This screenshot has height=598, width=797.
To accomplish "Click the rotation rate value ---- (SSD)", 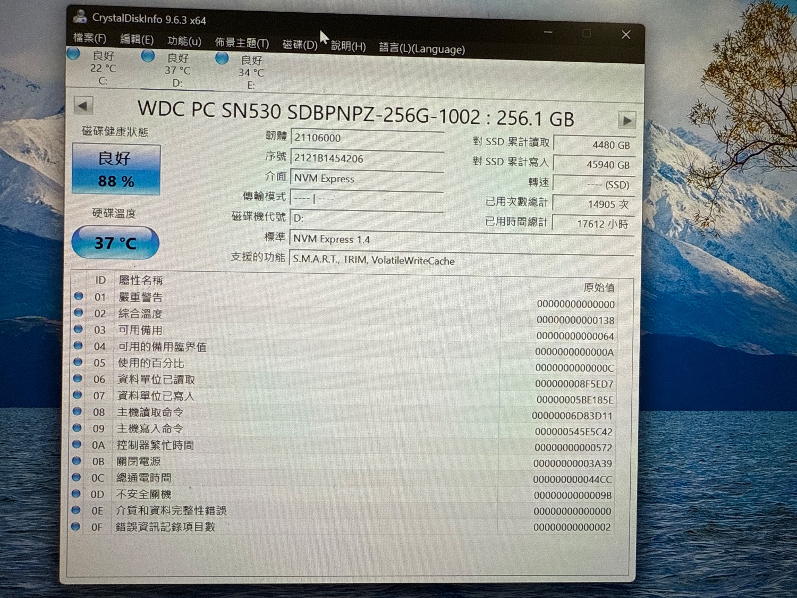I will pyautogui.click(x=594, y=184).
